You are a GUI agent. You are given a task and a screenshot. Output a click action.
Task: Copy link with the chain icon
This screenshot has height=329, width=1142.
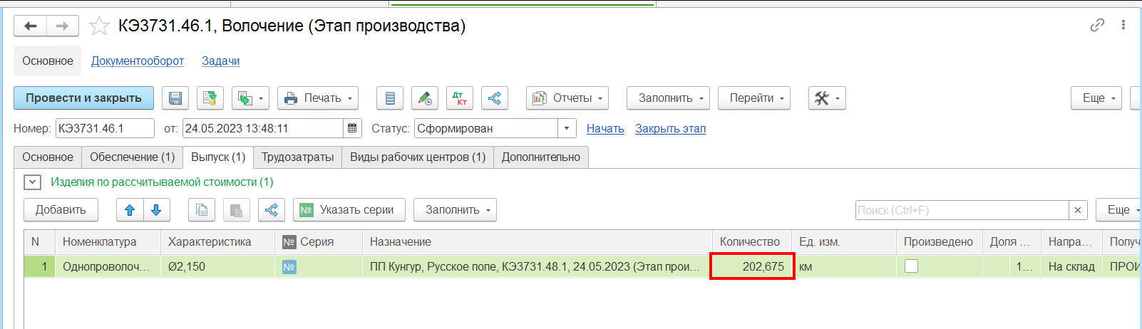pyautogui.click(x=1097, y=25)
